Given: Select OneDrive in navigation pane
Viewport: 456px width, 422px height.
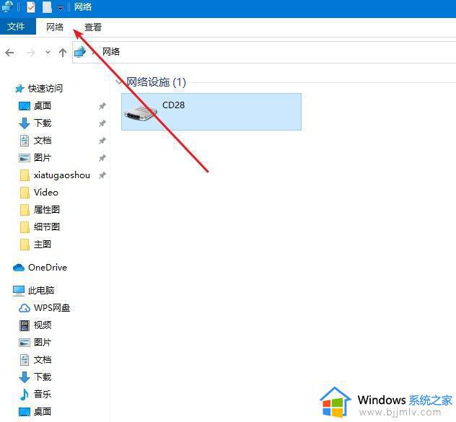Looking at the screenshot, I should (x=48, y=268).
